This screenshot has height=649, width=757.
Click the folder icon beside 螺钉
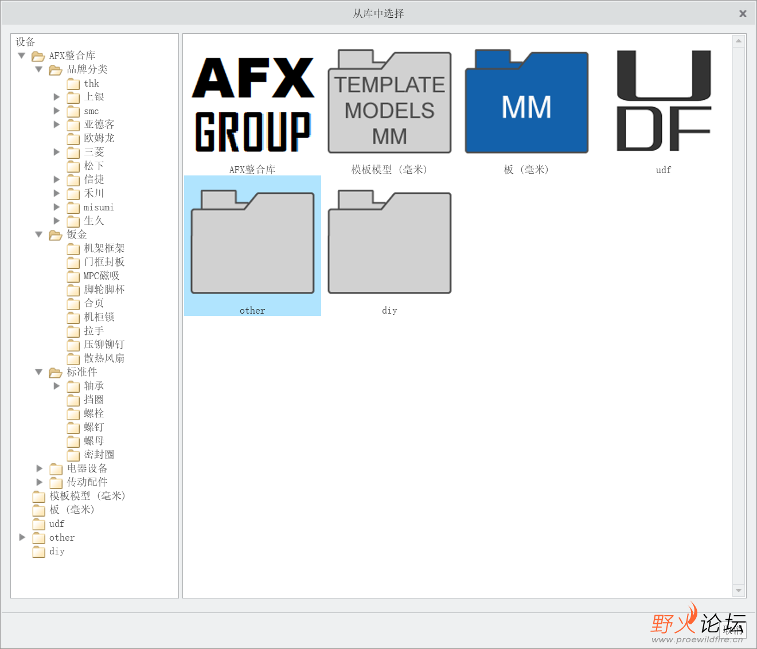point(73,428)
